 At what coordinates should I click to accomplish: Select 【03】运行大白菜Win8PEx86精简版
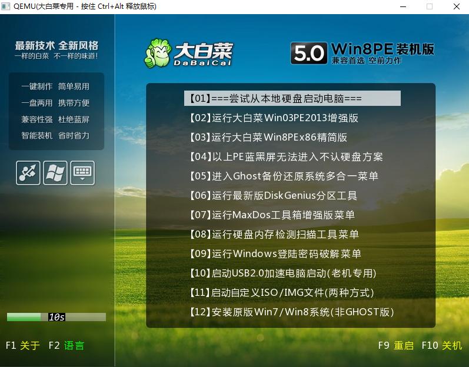[x=268, y=137]
